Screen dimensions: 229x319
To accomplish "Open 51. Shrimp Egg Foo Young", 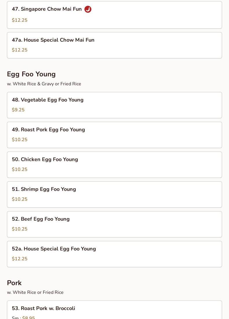I will click(44, 189).
